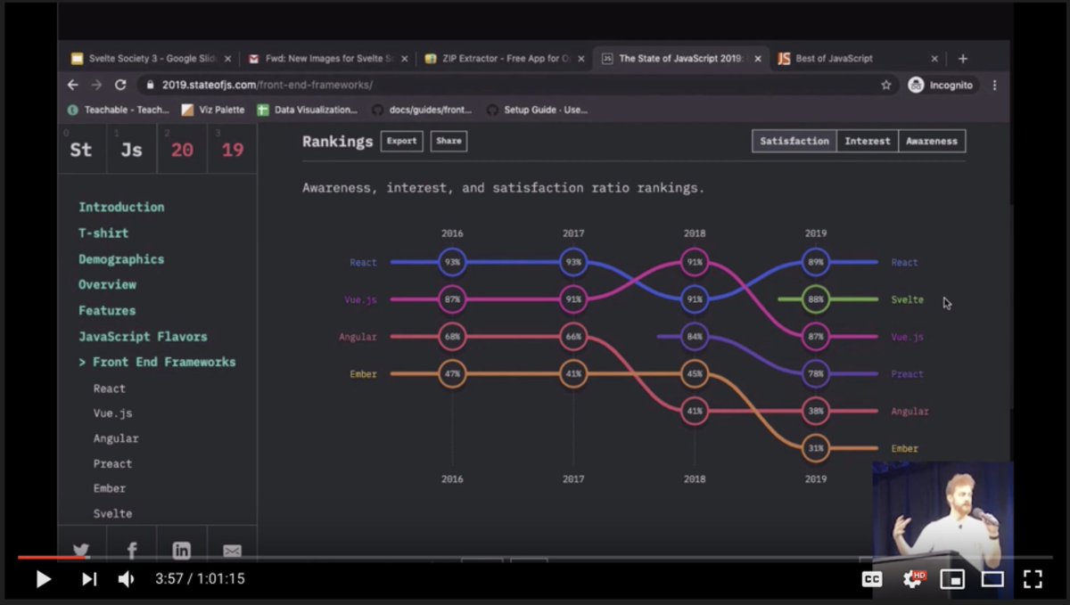Close the Svelte Society 3 tab
Screen dimensions: 1070x605
point(227,59)
